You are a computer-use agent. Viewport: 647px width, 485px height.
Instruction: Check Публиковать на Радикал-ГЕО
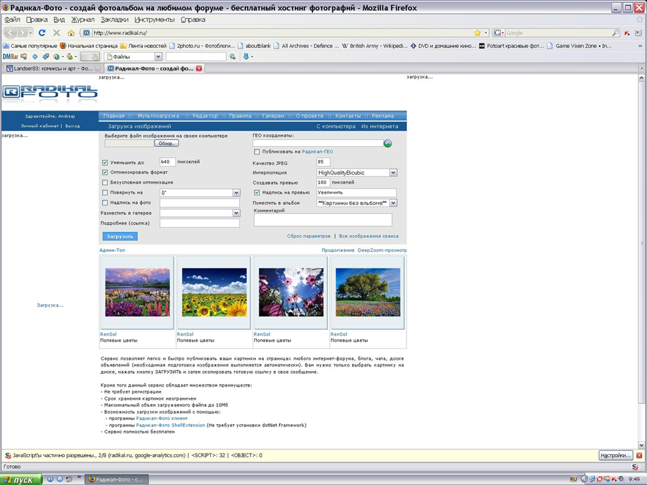(x=257, y=152)
